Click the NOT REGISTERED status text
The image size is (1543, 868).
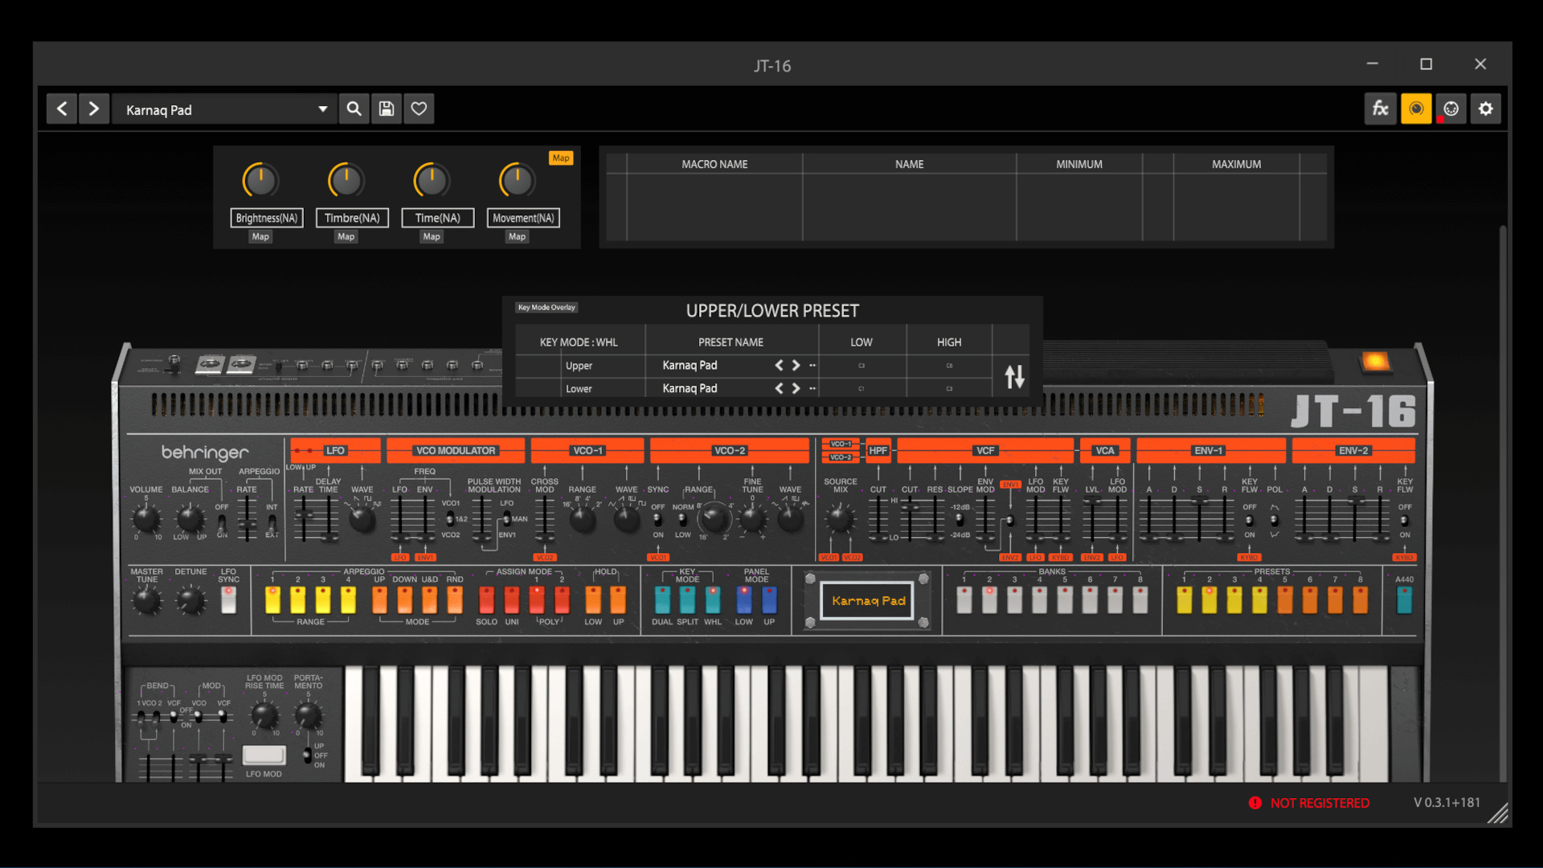[1320, 803]
